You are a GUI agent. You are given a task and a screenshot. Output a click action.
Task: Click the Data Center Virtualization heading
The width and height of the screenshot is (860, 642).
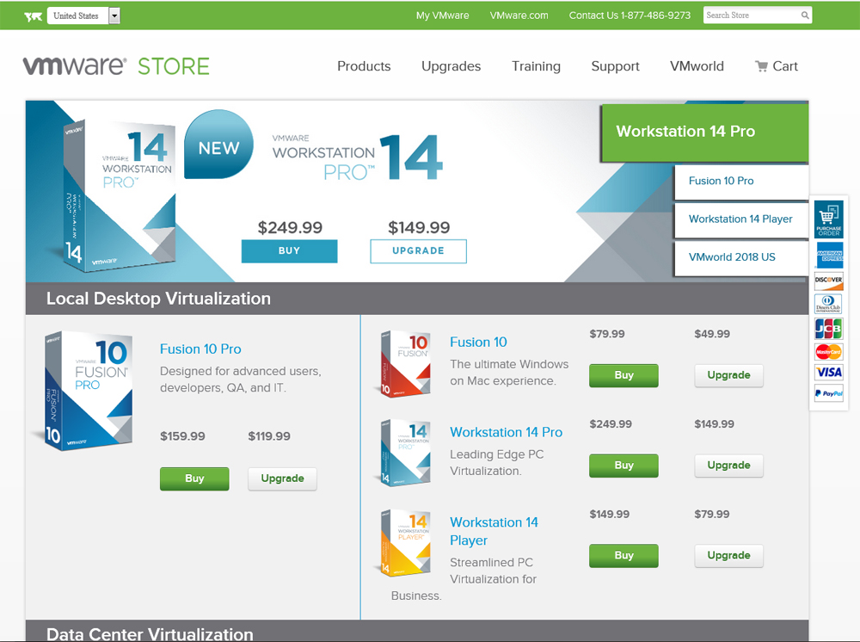(150, 633)
